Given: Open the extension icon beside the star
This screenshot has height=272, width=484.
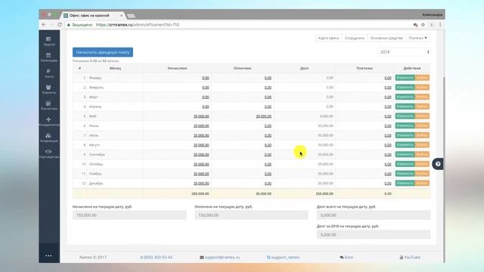Looking at the screenshot, I should [x=432, y=25].
